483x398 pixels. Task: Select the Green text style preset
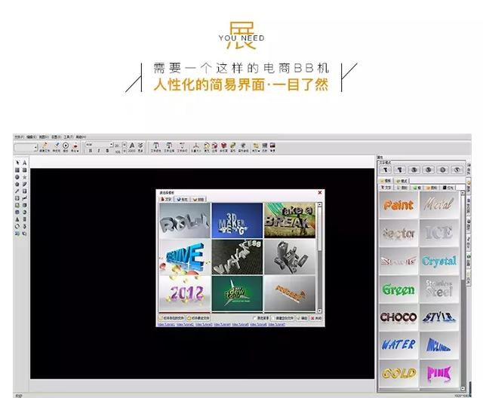coord(398,289)
